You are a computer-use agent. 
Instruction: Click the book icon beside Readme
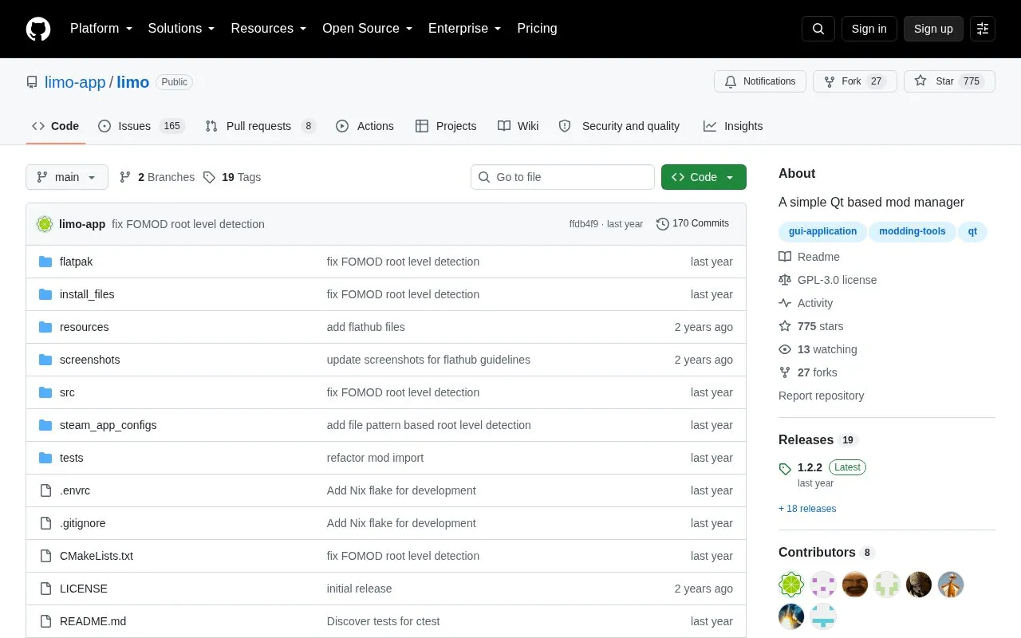(x=785, y=257)
